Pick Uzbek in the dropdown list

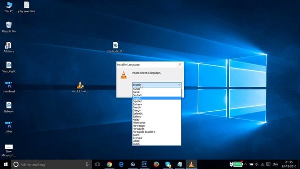tap(157, 141)
